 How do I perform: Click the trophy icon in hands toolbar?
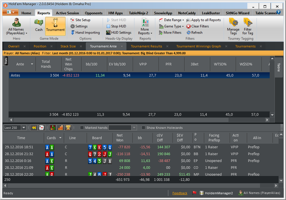pyautogui.click(x=68, y=128)
